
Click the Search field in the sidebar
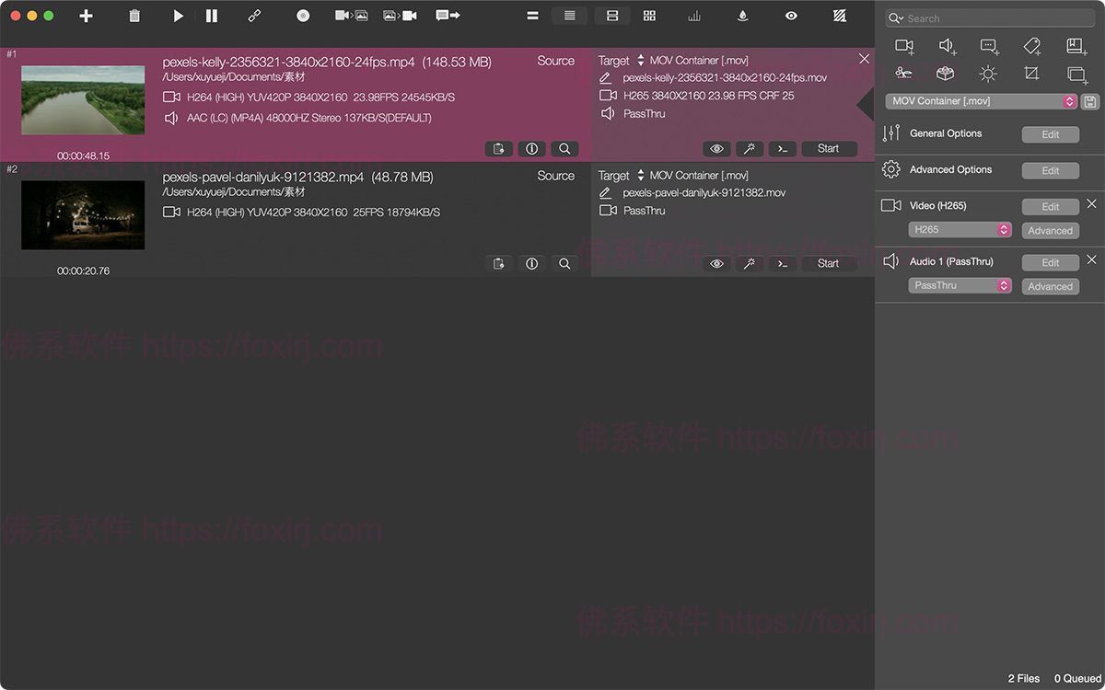(x=990, y=18)
